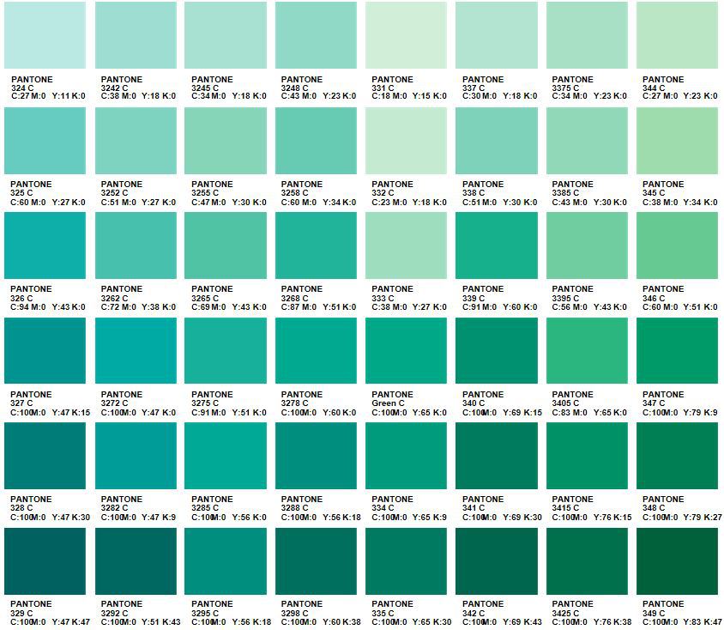Viewport: 724px width, 630px height.
Task: Click the Pantone 338 C swatch
Action: click(x=497, y=141)
